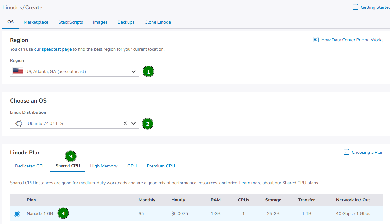Select the Nanode 1 GB radio button
390x224 pixels.
(16, 213)
